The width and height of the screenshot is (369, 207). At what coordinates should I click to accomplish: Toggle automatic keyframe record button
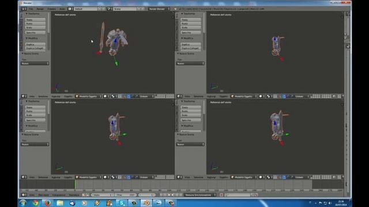tap(221, 195)
